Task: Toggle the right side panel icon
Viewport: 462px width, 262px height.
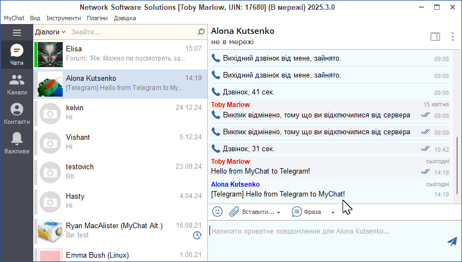Action: coord(435,37)
